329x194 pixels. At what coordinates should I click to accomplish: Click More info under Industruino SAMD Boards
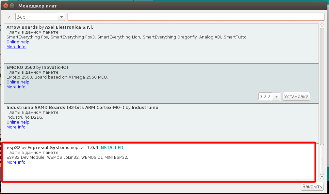tap(16, 127)
